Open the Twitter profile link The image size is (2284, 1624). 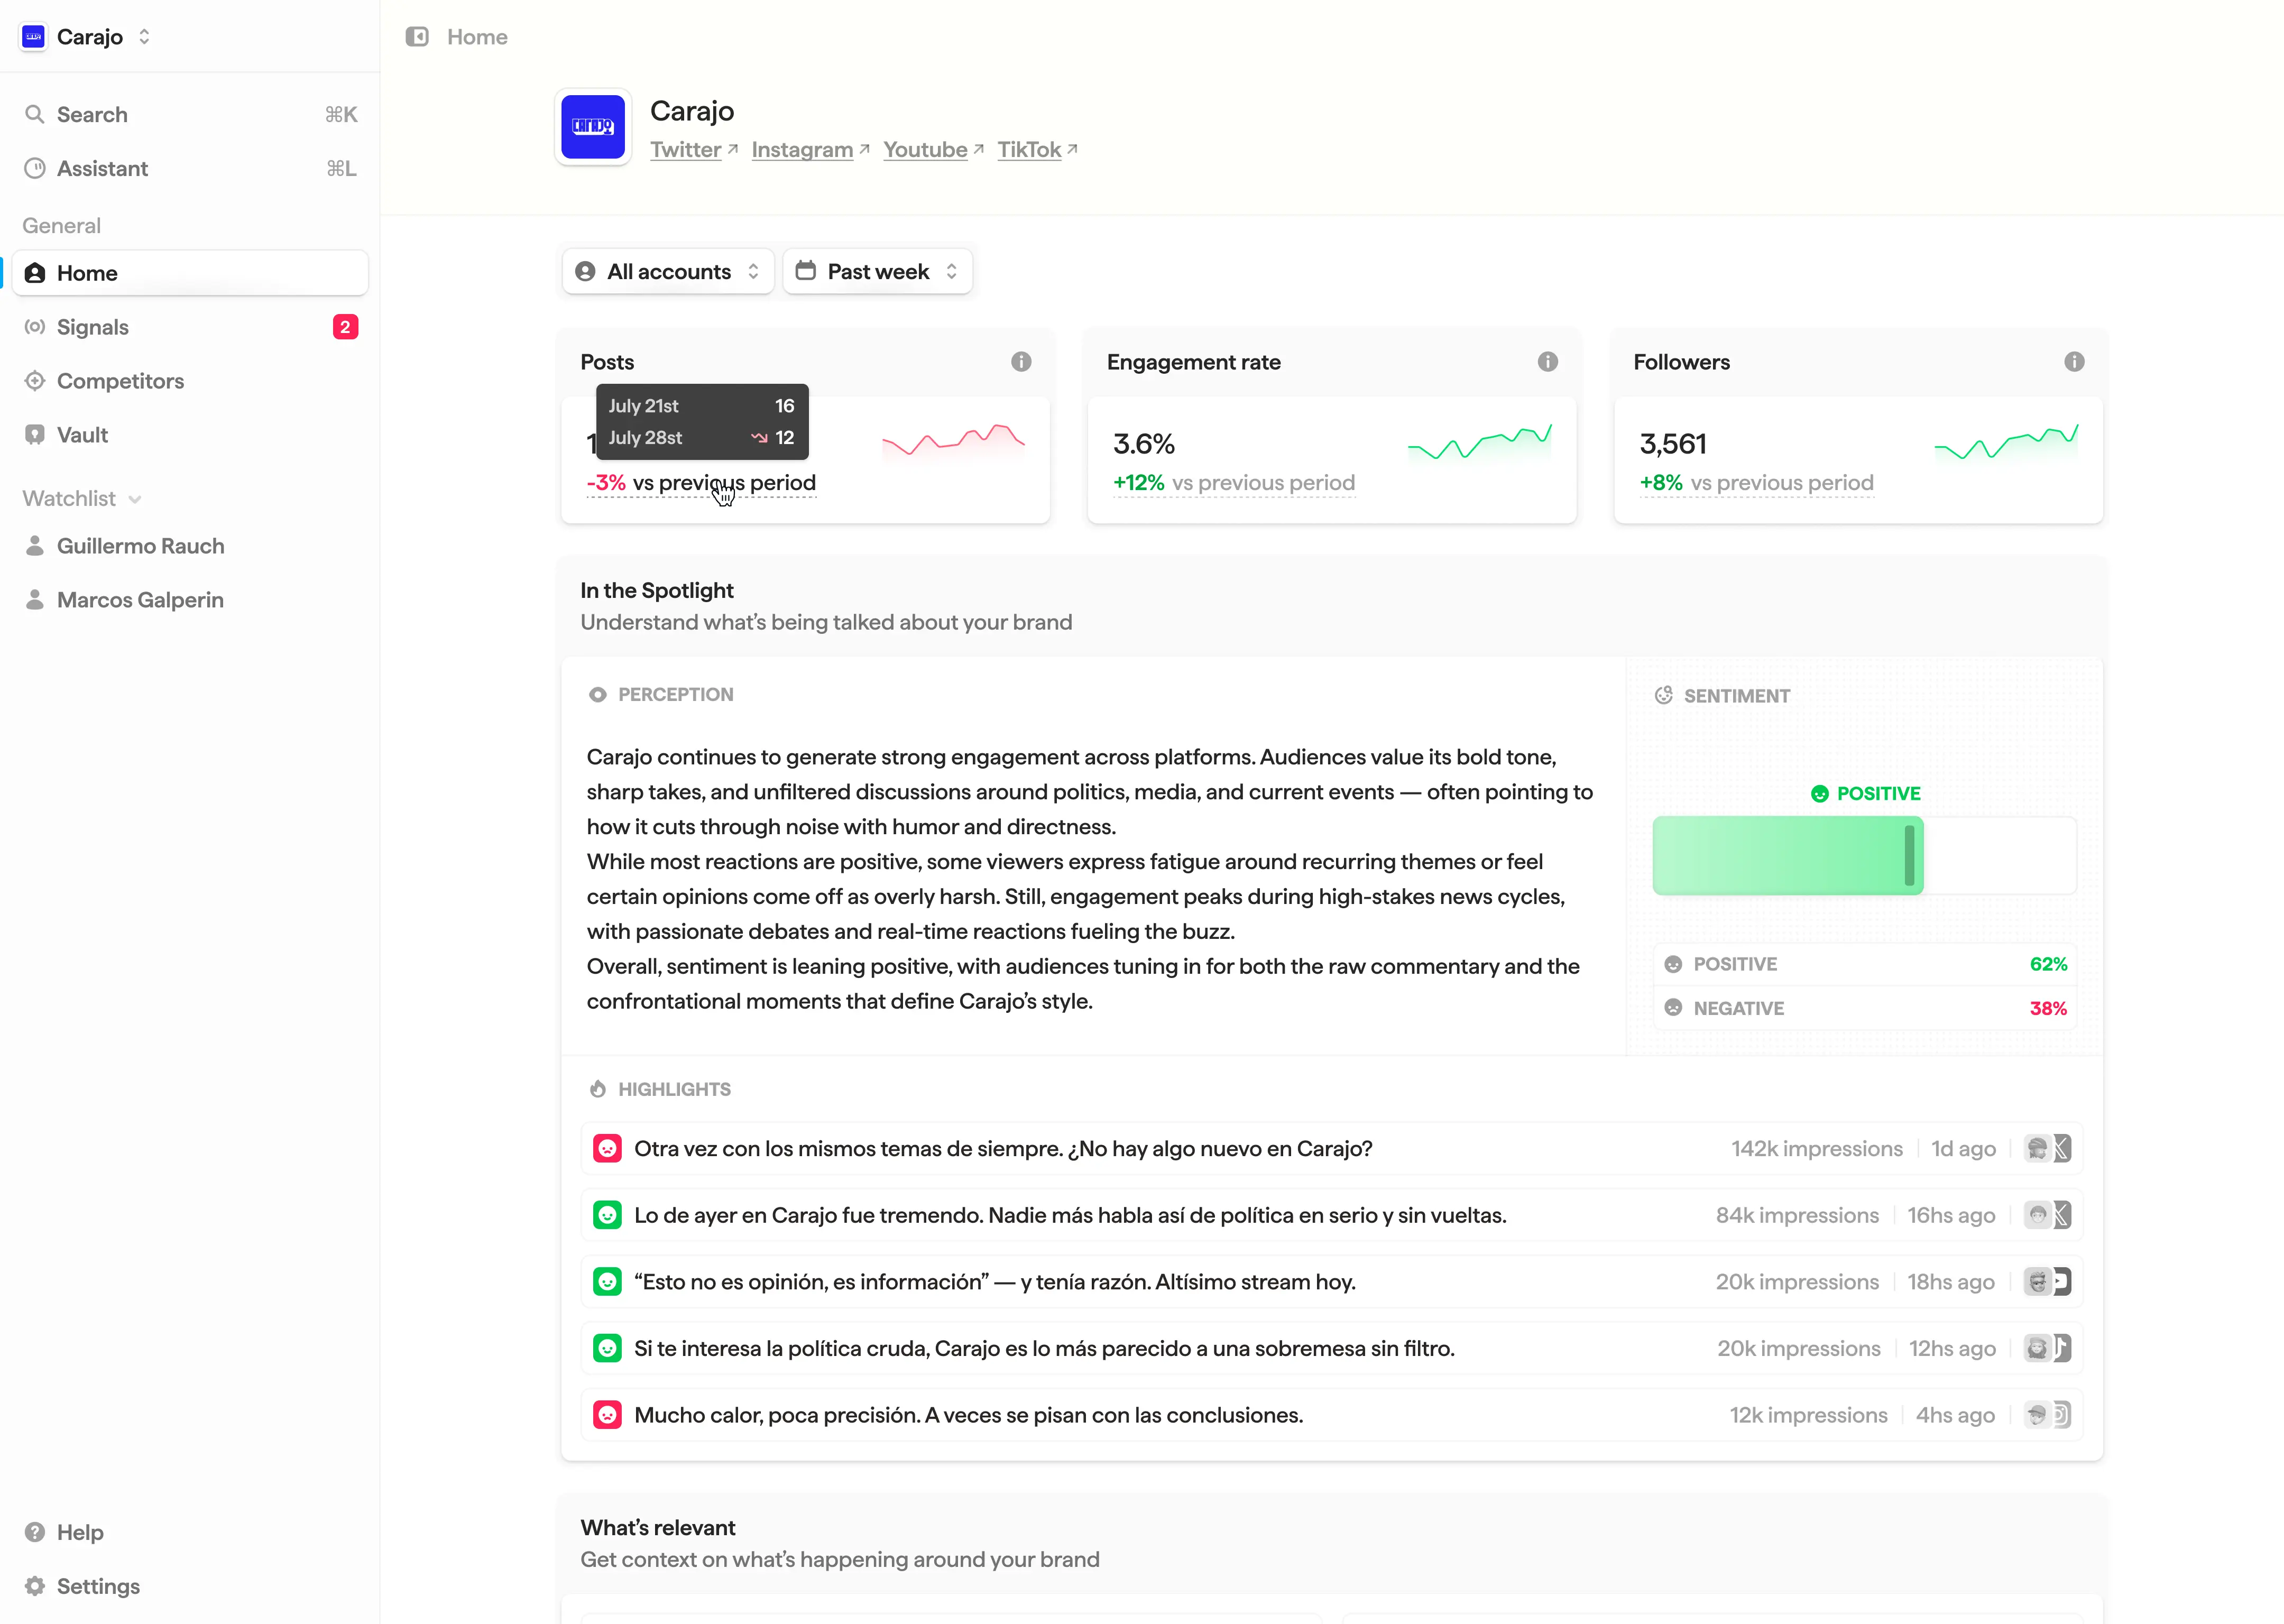tap(686, 150)
